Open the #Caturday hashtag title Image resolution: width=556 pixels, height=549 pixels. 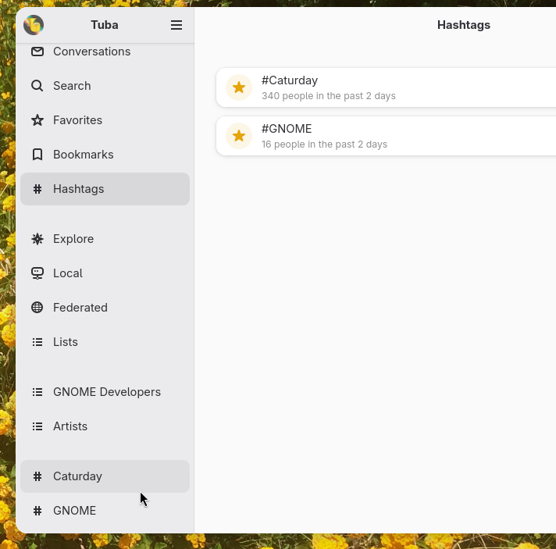click(290, 80)
